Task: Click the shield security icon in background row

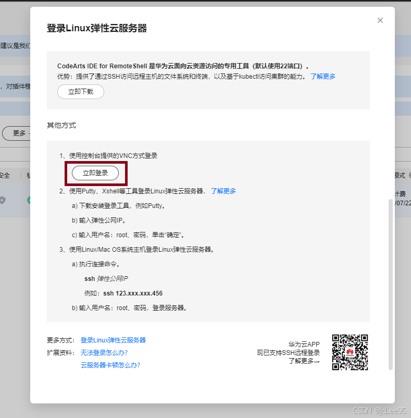Action: (3, 200)
